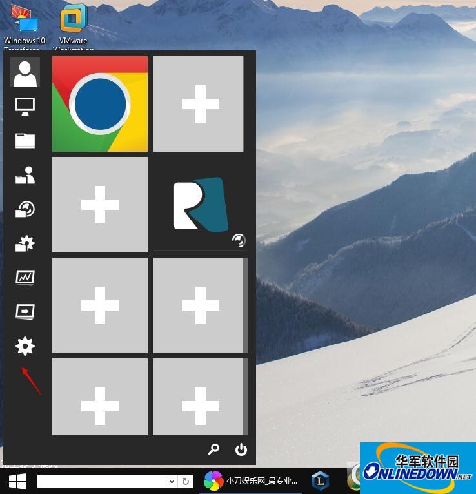Open VMware Workstation desktop icon
The image size is (476, 494).
74,28
